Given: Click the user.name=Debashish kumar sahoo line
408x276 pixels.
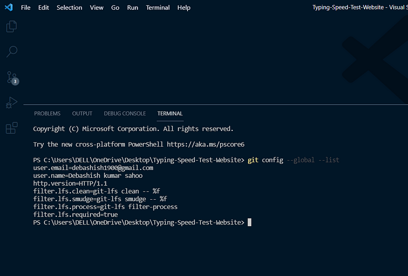Looking at the screenshot, I should (x=88, y=175).
